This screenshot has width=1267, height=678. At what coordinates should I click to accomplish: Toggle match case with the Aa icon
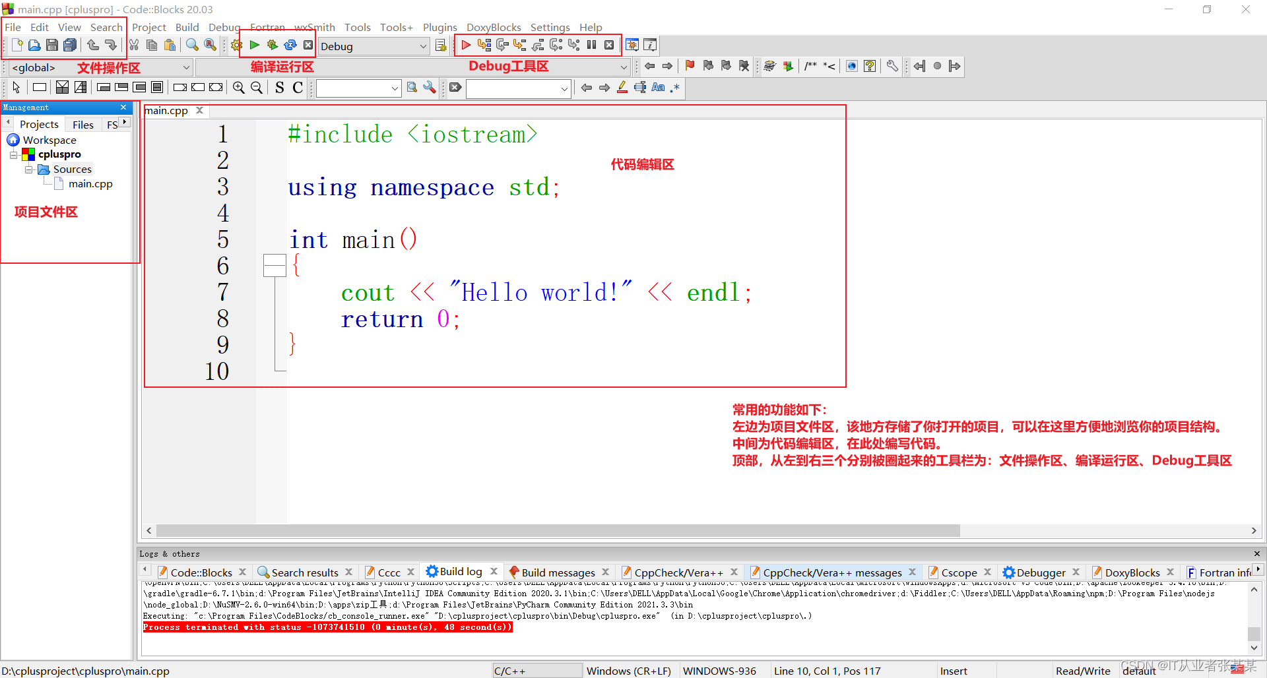tap(658, 87)
